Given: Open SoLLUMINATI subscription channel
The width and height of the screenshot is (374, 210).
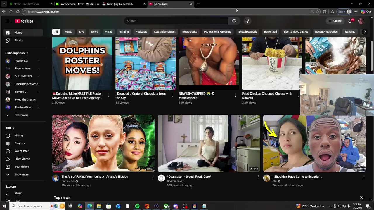Looking at the screenshot, I should tap(24, 76).
